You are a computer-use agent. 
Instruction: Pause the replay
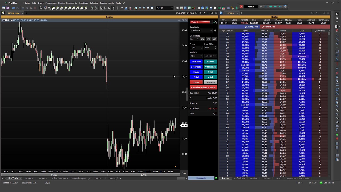pos(266,7)
